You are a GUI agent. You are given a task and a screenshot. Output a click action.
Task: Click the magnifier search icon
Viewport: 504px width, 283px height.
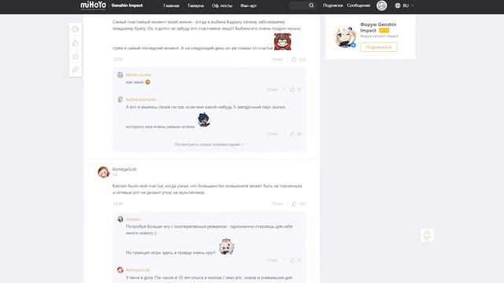click(311, 6)
